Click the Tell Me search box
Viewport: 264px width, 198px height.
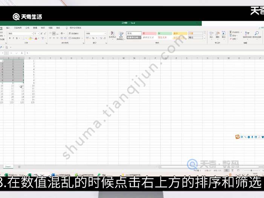point(74,28)
